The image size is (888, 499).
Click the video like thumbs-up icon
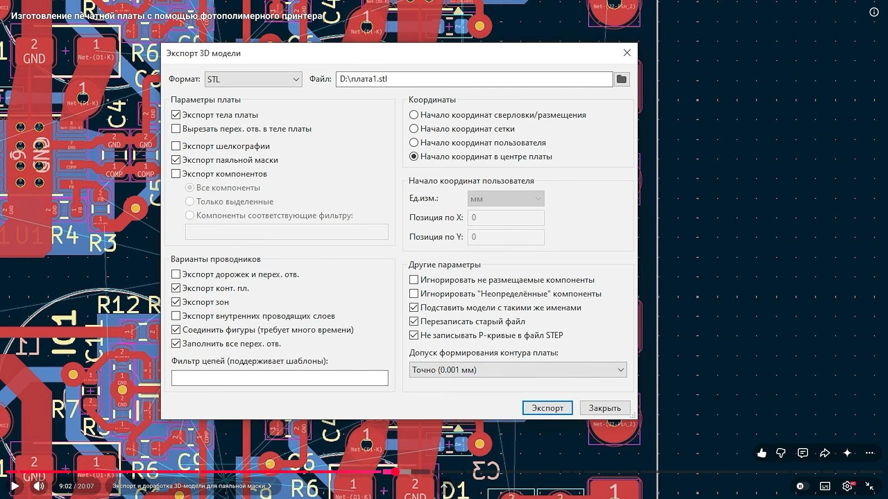pos(762,453)
